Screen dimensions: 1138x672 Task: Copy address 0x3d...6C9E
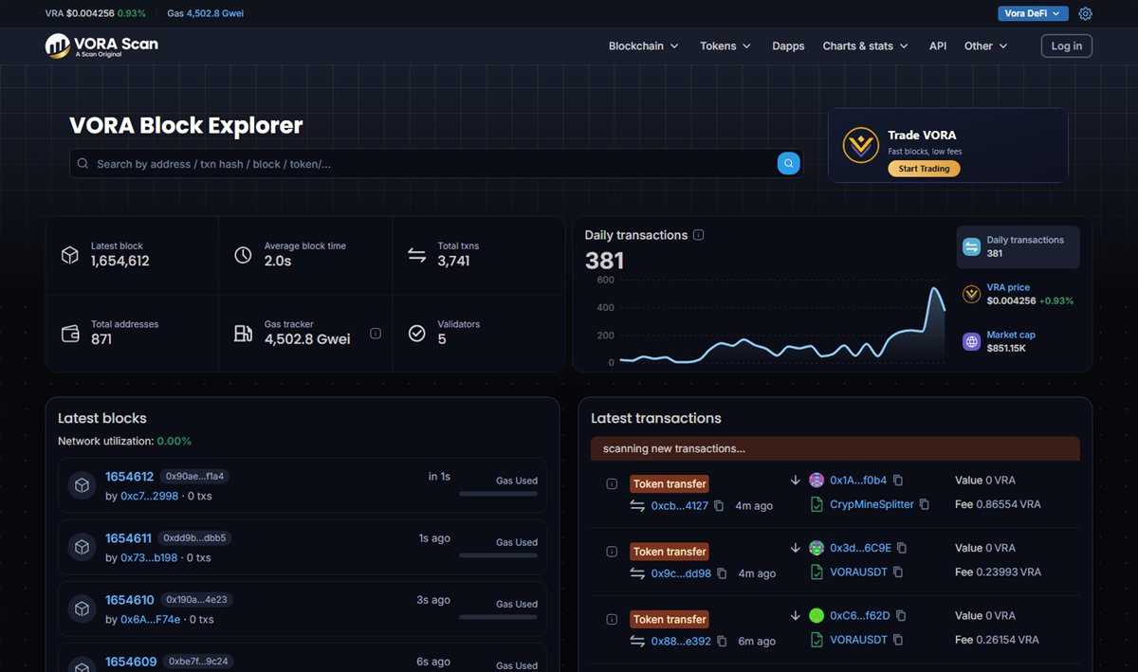(x=902, y=548)
